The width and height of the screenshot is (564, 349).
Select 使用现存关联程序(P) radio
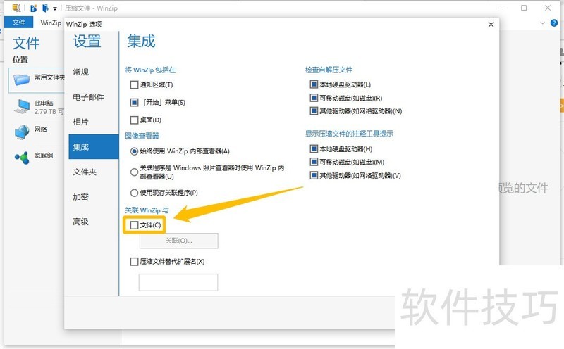(x=134, y=193)
